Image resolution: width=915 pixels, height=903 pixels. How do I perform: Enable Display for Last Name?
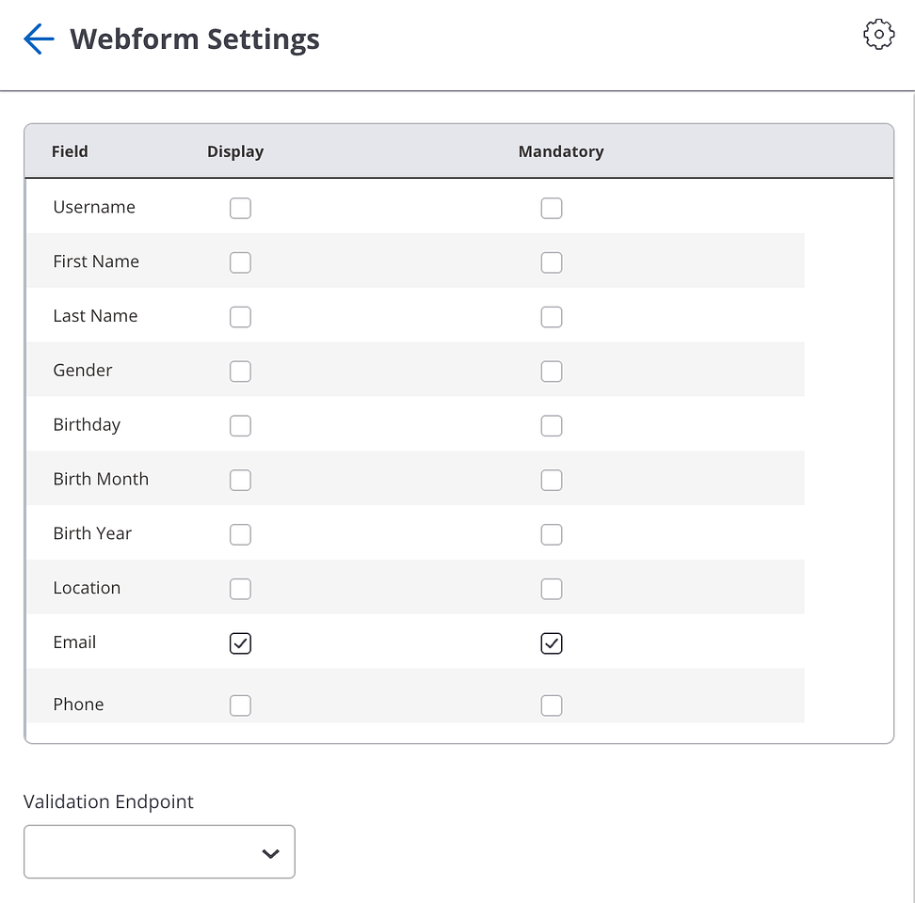pos(240,317)
